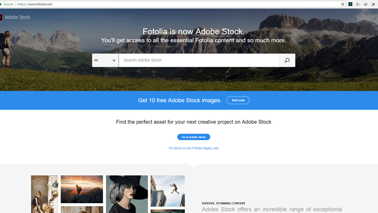This screenshot has width=378, height=213.
Task: Open the All category dropdown
Action: pos(105,60)
